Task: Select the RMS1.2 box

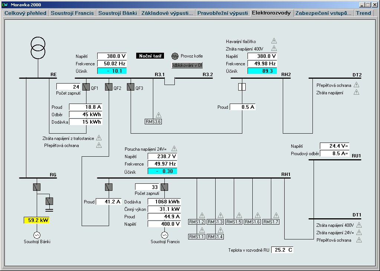Action: pos(197,222)
